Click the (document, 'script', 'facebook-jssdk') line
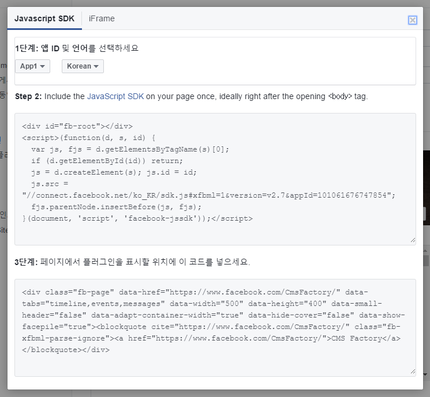The width and height of the screenshot is (430, 397). tap(137, 218)
